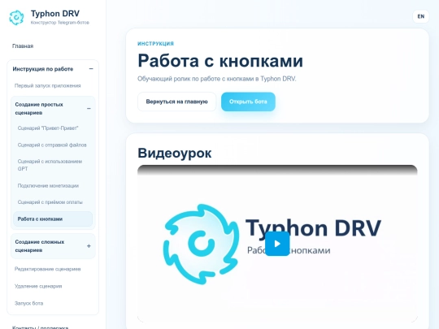
Task: Open Подключение монетизации item
Action: [x=48, y=186]
